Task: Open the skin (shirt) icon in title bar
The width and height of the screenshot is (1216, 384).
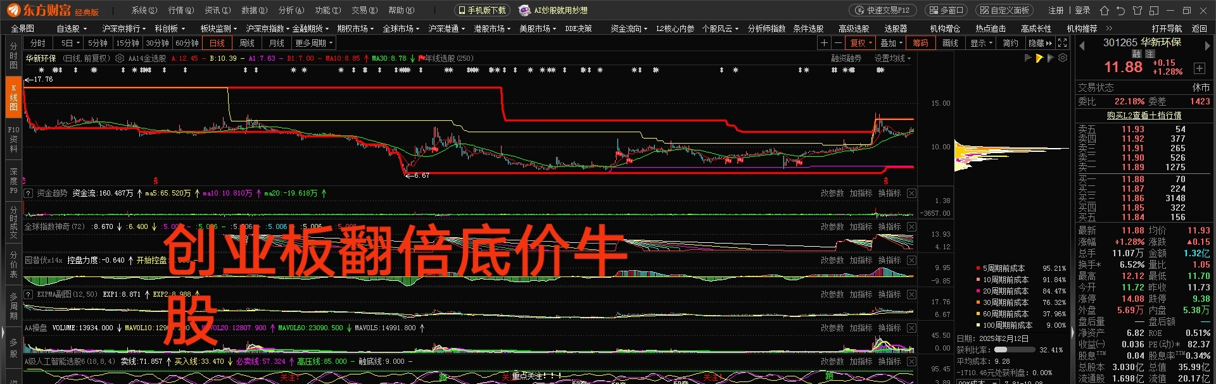Action: (1137, 10)
